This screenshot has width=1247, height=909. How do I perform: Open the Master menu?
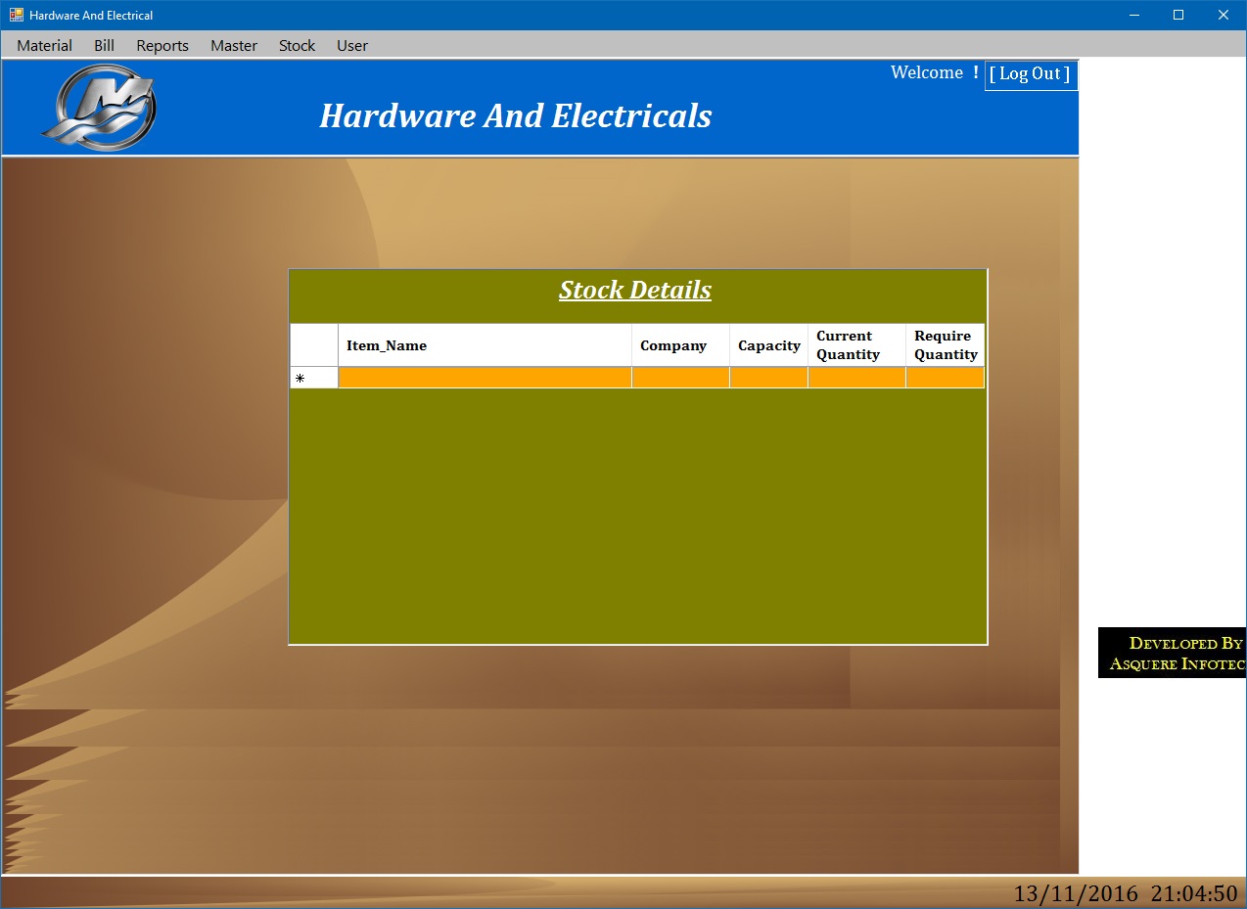(x=234, y=45)
